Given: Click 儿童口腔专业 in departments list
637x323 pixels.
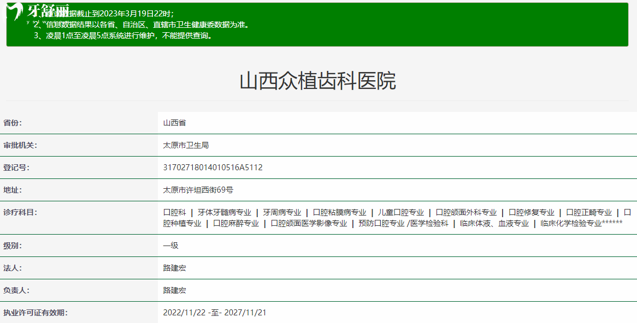Looking at the screenshot, I should pyautogui.click(x=401, y=212).
